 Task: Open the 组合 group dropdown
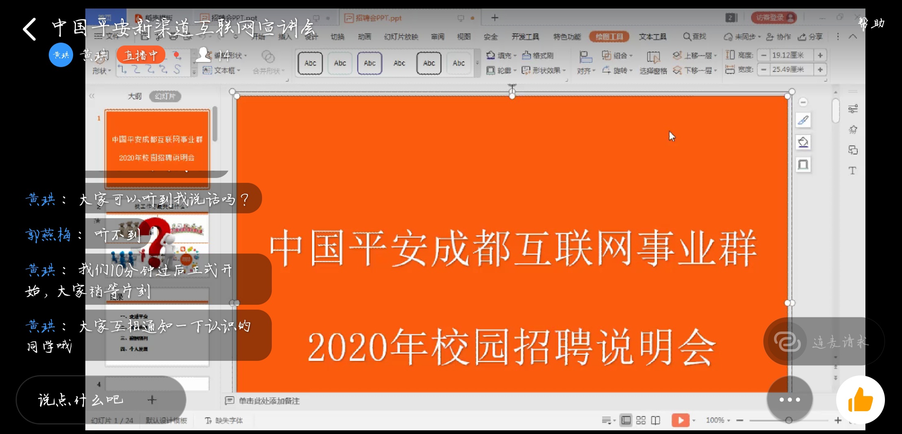click(617, 55)
